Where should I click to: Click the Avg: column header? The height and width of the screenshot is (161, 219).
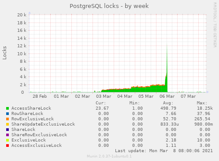pos(168,103)
